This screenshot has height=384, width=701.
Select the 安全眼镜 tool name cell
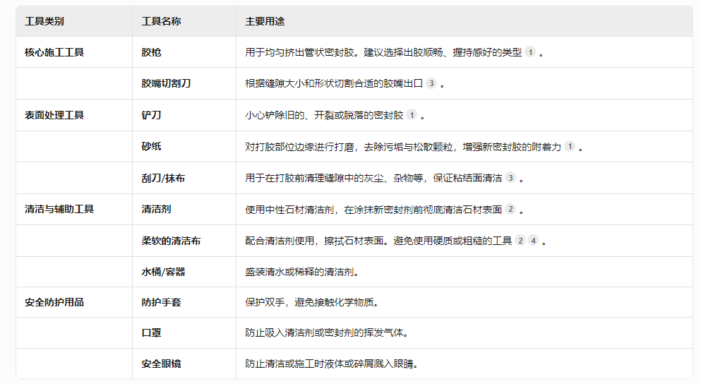[x=161, y=364]
